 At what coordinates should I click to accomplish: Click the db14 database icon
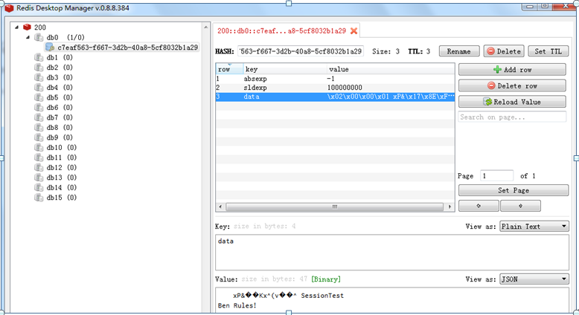pyautogui.click(x=39, y=187)
